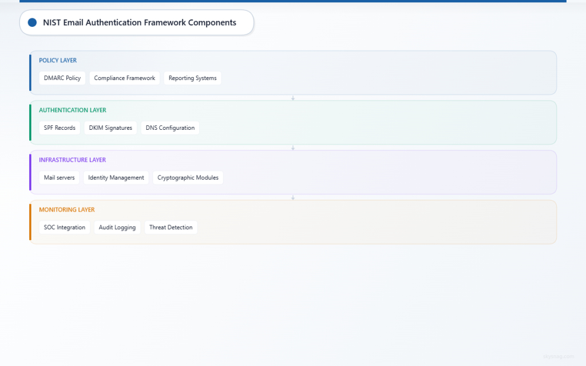Select the MONITORING LAYER heading
Image resolution: width=586 pixels, height=366 pixels.
tap(66, 209)
